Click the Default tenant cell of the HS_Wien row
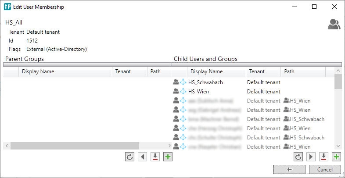 [264, 92]
